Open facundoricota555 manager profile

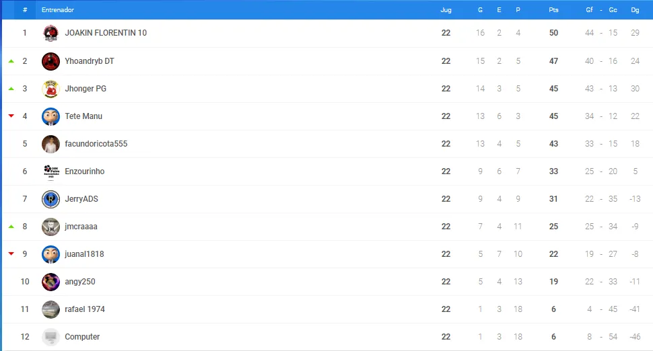(96, 144)
